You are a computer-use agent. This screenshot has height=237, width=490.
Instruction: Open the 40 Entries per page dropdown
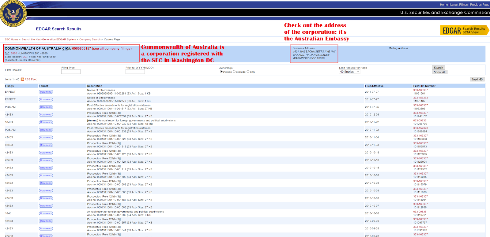[349, 72]
